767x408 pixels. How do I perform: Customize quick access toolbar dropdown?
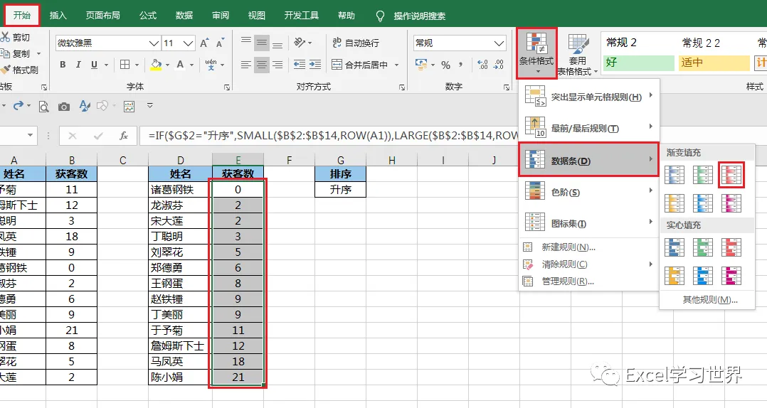click(x=150, y=105)
